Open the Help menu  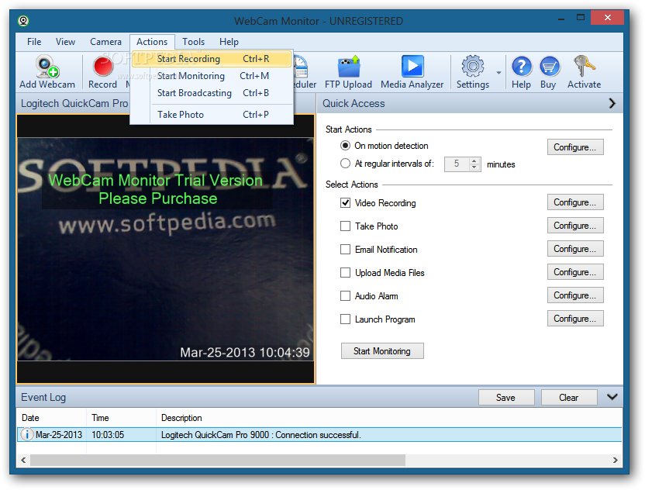(x=229, y=42)
